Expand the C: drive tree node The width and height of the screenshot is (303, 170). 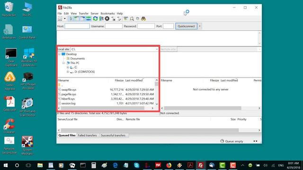point(68,67)
